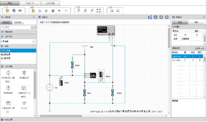Switch to the 开始 ribbon tab
The height and width of the screenshot is (122, 207).
coord(10,3)
